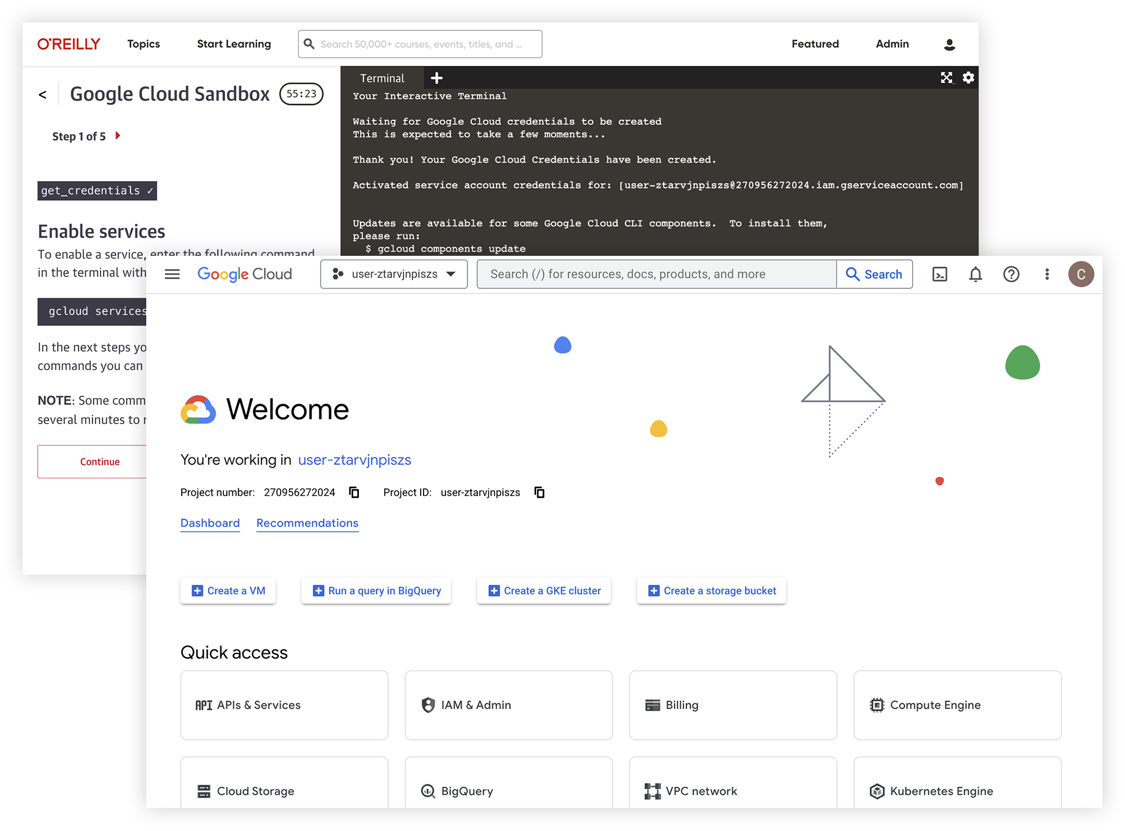Click 'gcloud components update' in the terminal
This screenshot has height=831, width=1125.
tap(452, 249)
